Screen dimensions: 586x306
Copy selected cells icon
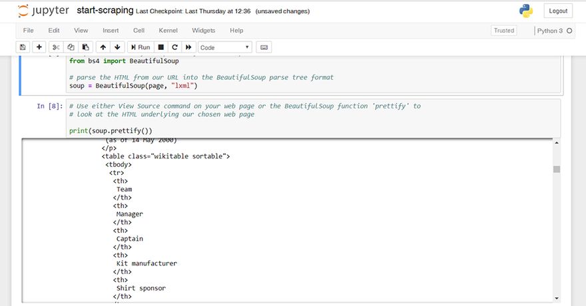[71, 47]
